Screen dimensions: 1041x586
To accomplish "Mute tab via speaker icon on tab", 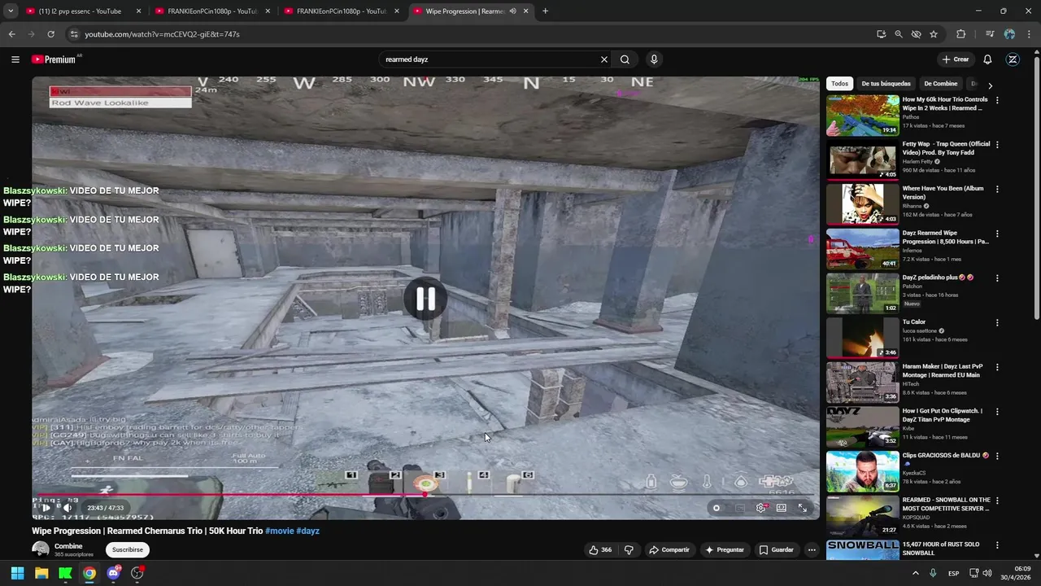I will 512,11.
